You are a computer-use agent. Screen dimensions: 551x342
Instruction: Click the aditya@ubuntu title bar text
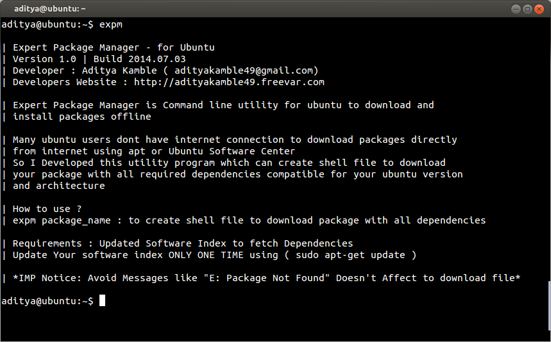[50, 8]
